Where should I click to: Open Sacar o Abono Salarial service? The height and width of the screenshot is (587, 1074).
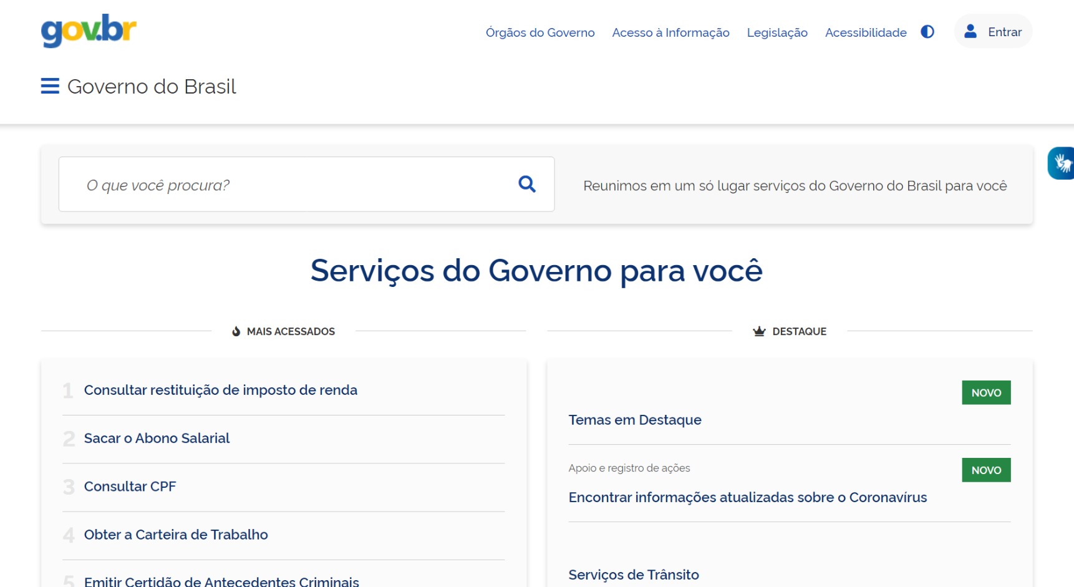pos(157,438)
